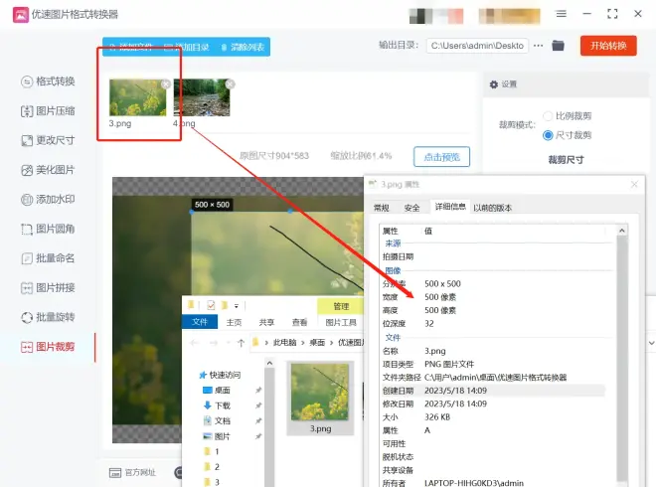
Task: Switch to 安全 tab in properties dialog
Action: click(x=411, y=208)
